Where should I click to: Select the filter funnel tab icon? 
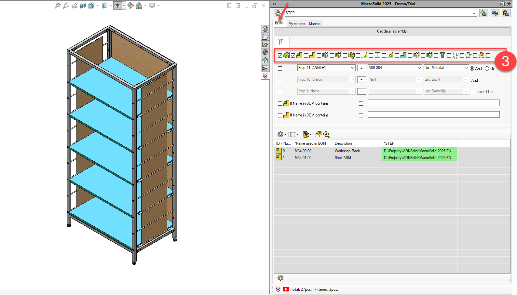280,42
